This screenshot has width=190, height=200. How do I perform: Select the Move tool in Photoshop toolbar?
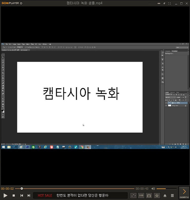pos(3,57)
